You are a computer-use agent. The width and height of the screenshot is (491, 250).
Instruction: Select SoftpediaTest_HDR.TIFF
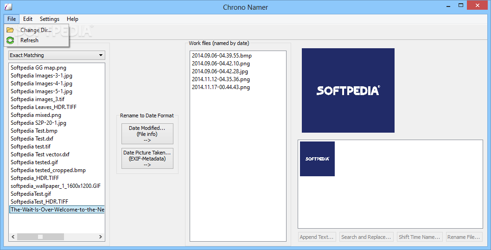pos(39,201)
